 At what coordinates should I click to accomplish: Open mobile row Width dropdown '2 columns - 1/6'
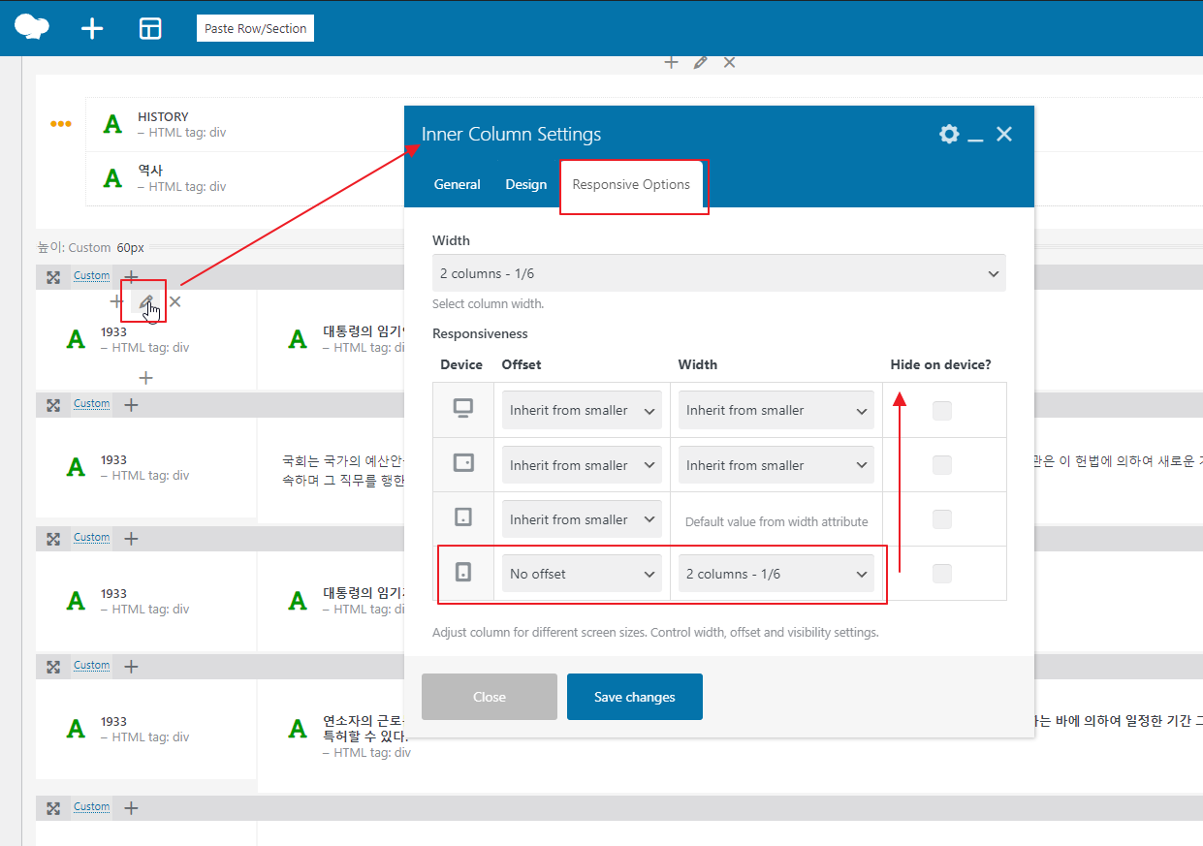coord(776,574)
